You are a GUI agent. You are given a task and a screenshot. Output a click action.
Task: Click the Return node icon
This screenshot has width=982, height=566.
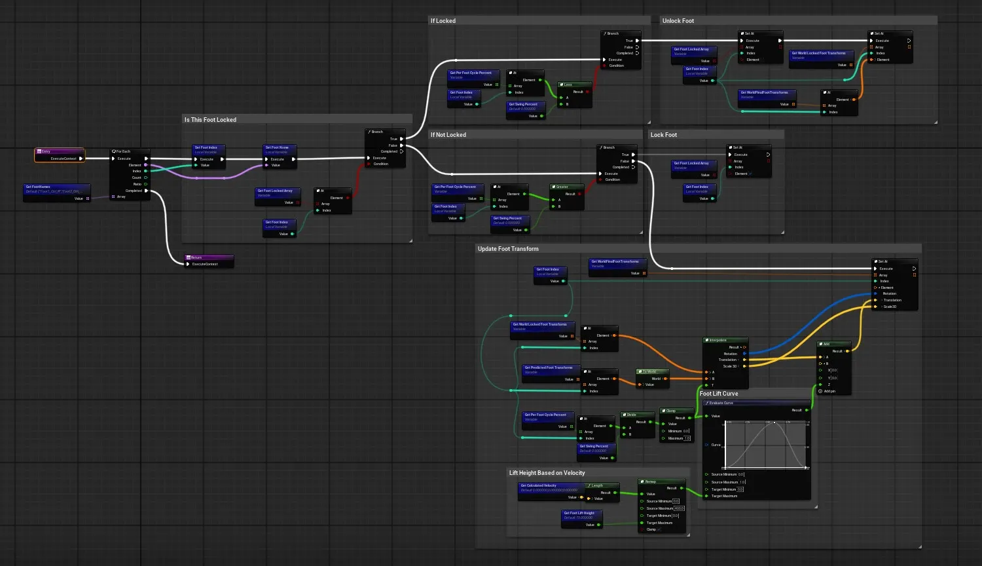(189, 257)
